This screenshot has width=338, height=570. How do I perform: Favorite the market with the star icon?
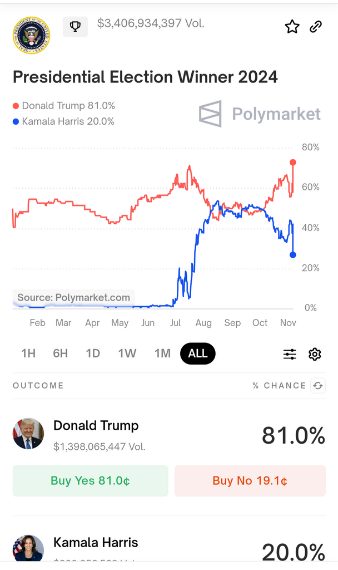pos(292,26)
